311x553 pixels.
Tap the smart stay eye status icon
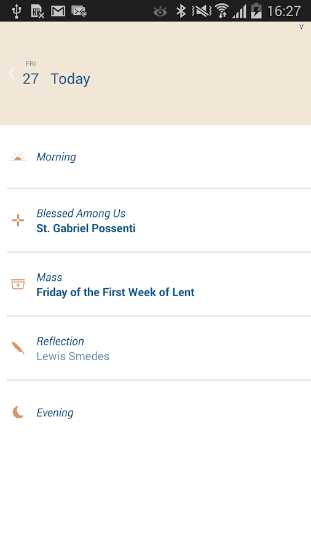click(160, 12)
